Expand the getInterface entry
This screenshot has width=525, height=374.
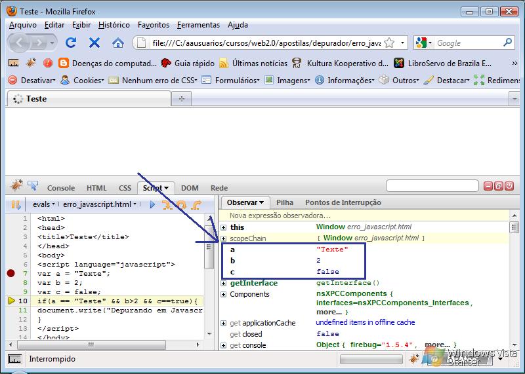(224, 284)
